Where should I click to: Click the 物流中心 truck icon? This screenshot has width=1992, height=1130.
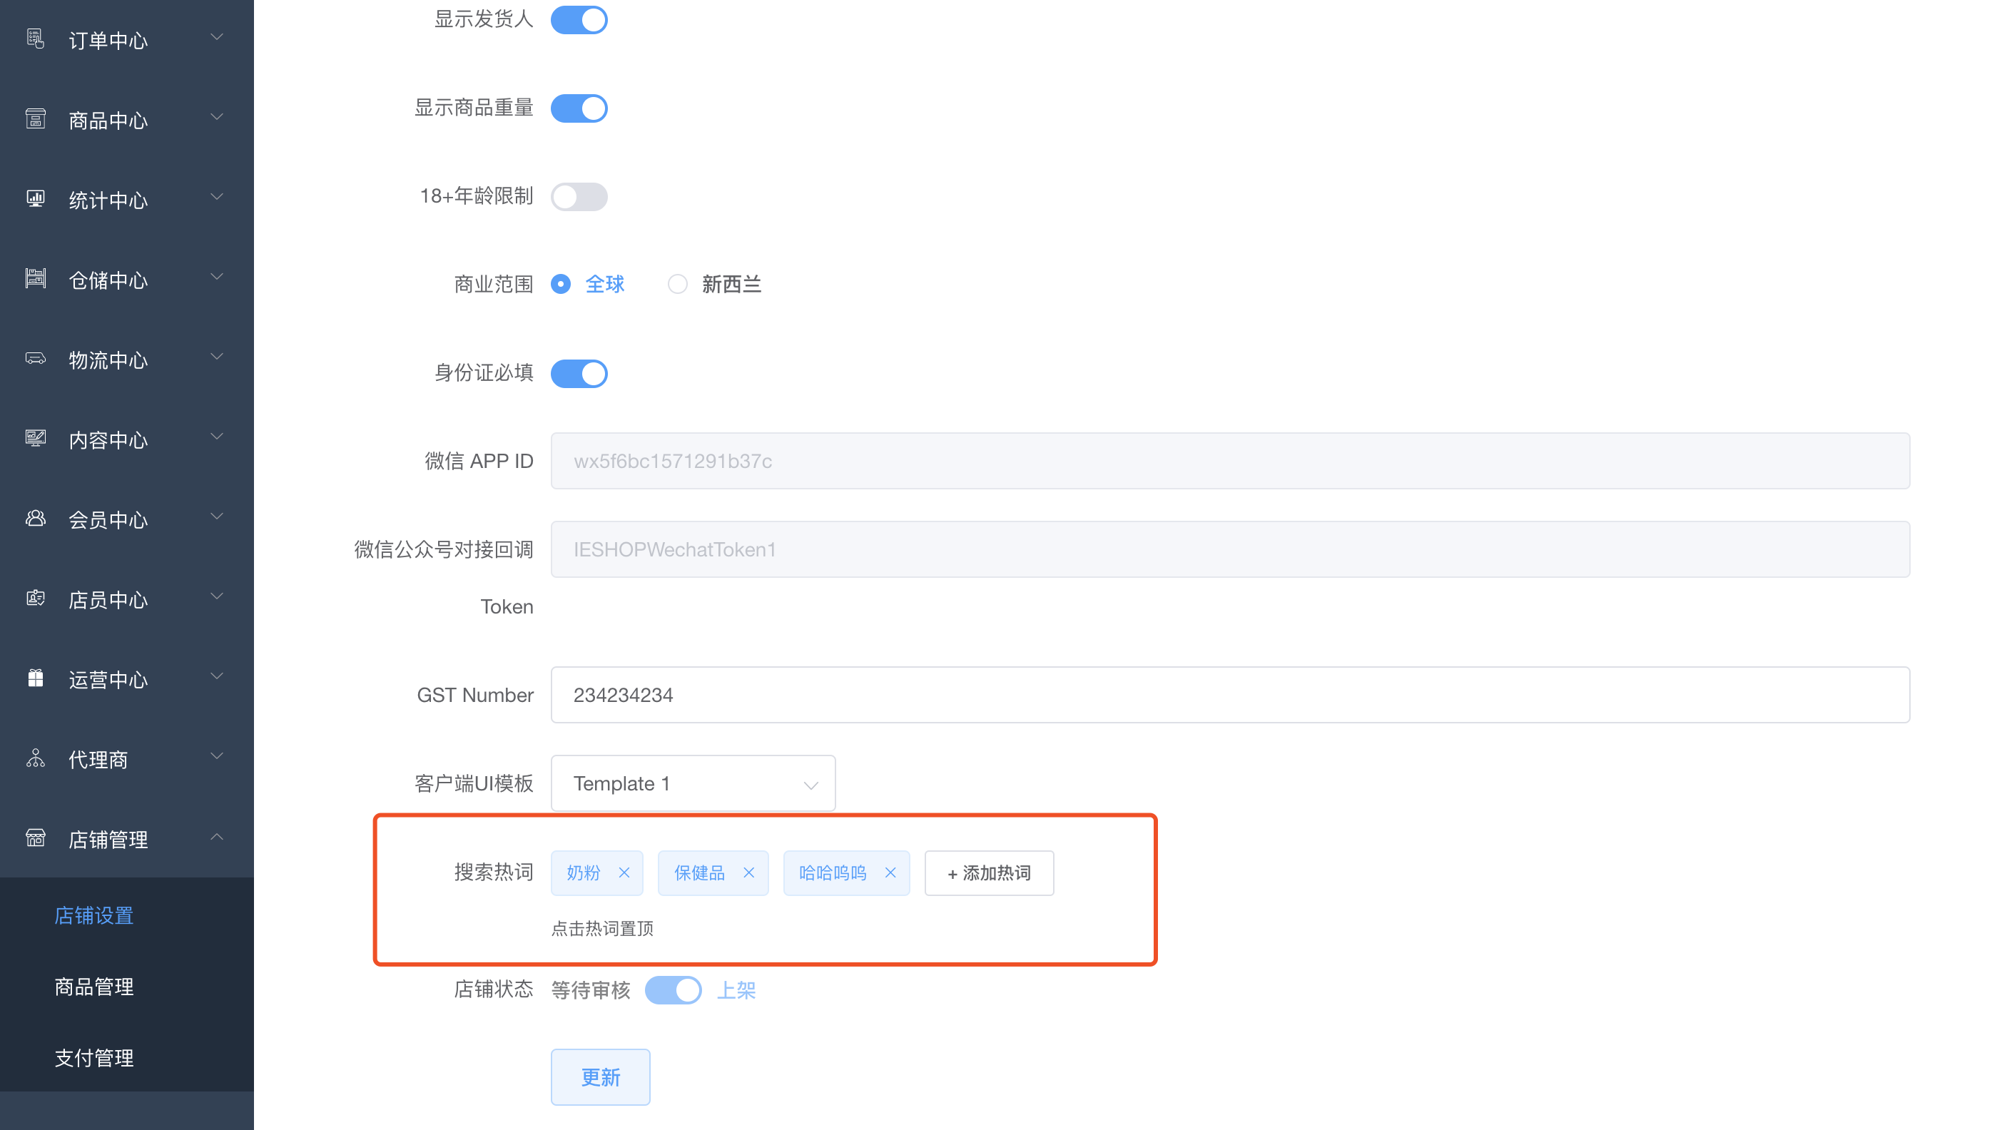(x=35, y=359)
